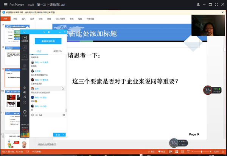Click the PPT icon in classroom sidebar

tap(25, 48)
